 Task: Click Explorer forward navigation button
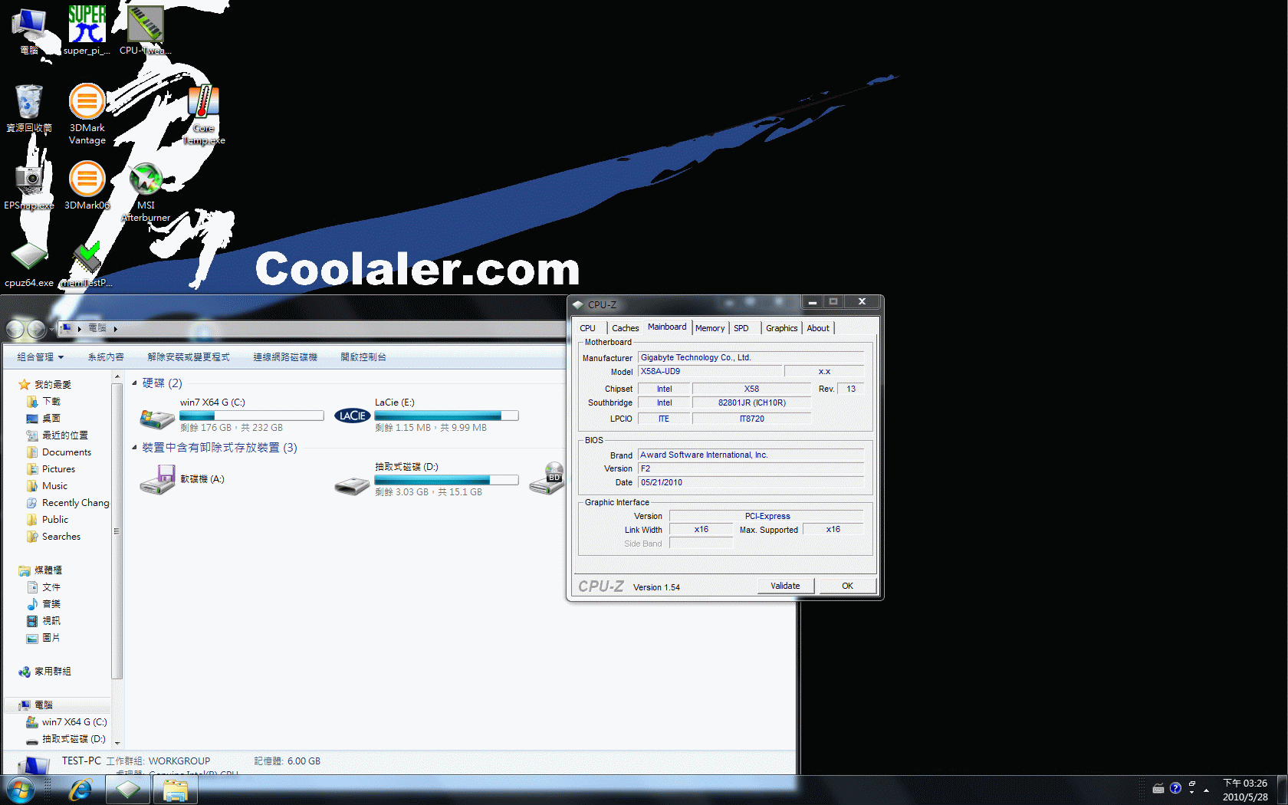click(36, 330)
